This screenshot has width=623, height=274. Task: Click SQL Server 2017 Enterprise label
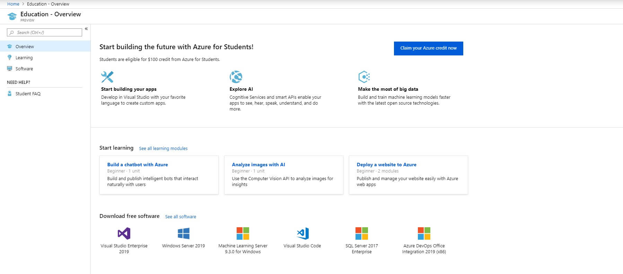(x=362, y=249)
